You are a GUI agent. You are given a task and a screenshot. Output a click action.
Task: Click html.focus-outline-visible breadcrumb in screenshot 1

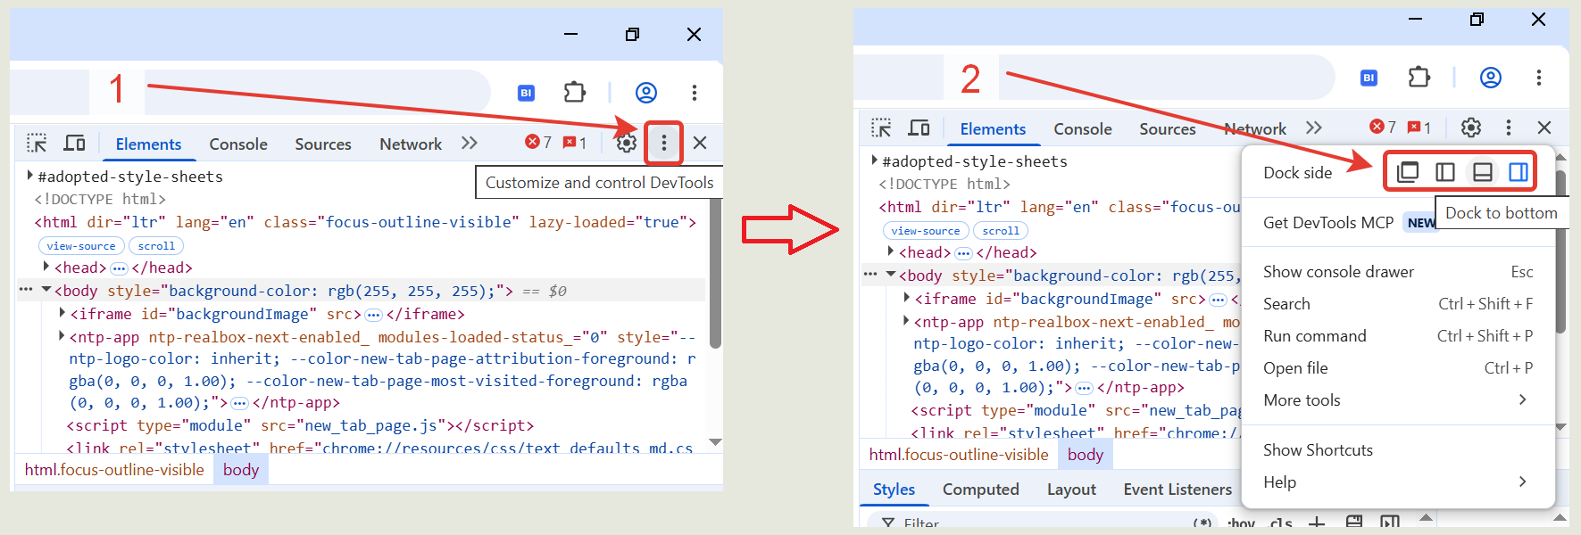[x=114, y=470]
